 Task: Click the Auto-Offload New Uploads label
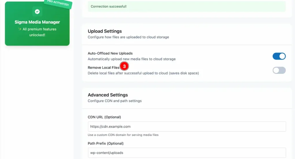pyautogui.click(x=110, y=53)
